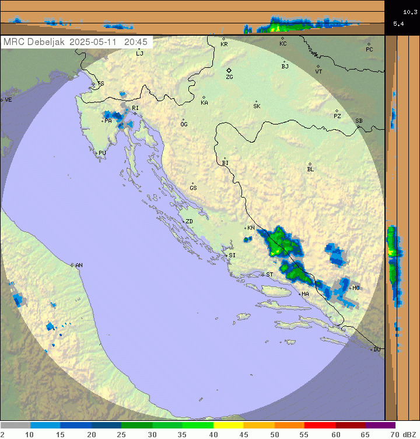Pick the light blue 10–15 dBZ swatch
The height and width of the screenshot is (439, 420).
point(45,426)
